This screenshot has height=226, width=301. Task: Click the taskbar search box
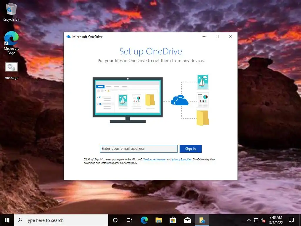click(61, 220)
